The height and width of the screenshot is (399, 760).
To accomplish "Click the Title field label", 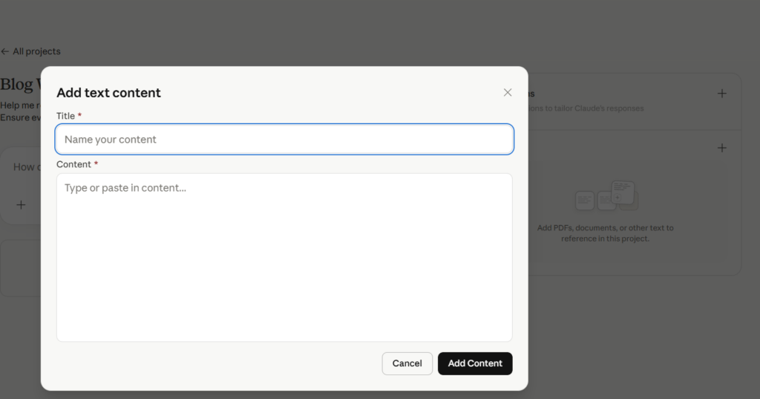I will pos(65,116).
